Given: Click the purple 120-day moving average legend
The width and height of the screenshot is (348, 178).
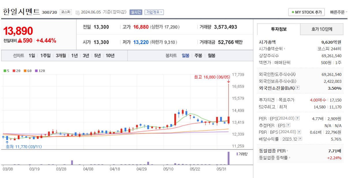Looking at the screenshot, I should click(40, 71).
